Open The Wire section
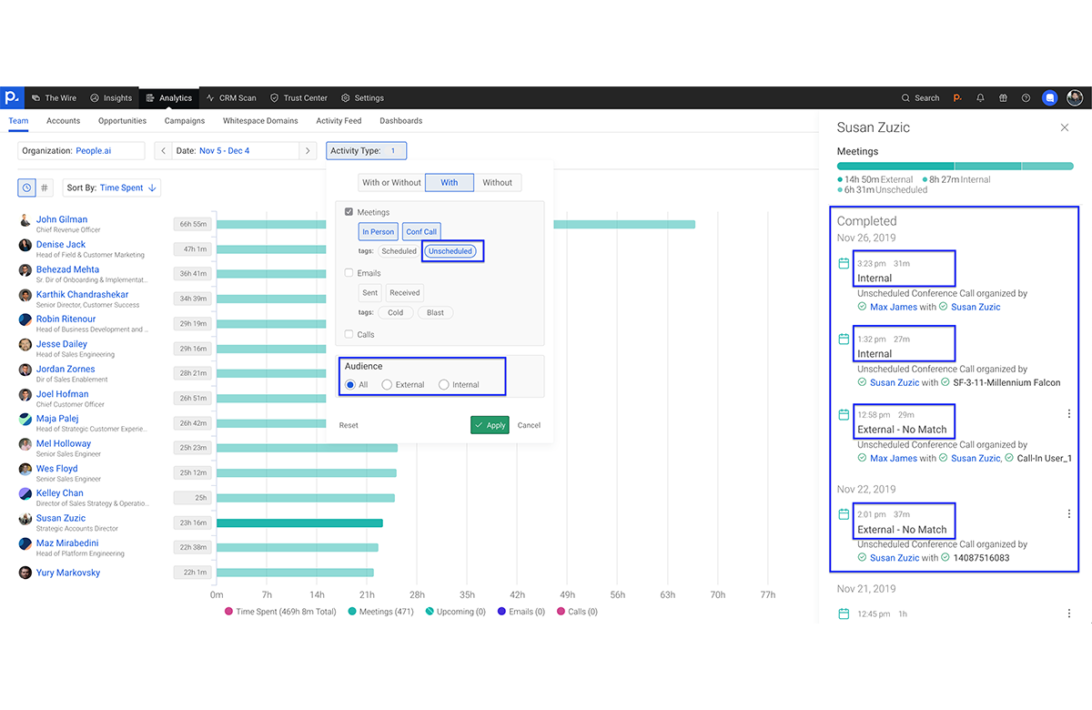The image size is (1092, 710). pyautogui.click(x=54, y=97)
